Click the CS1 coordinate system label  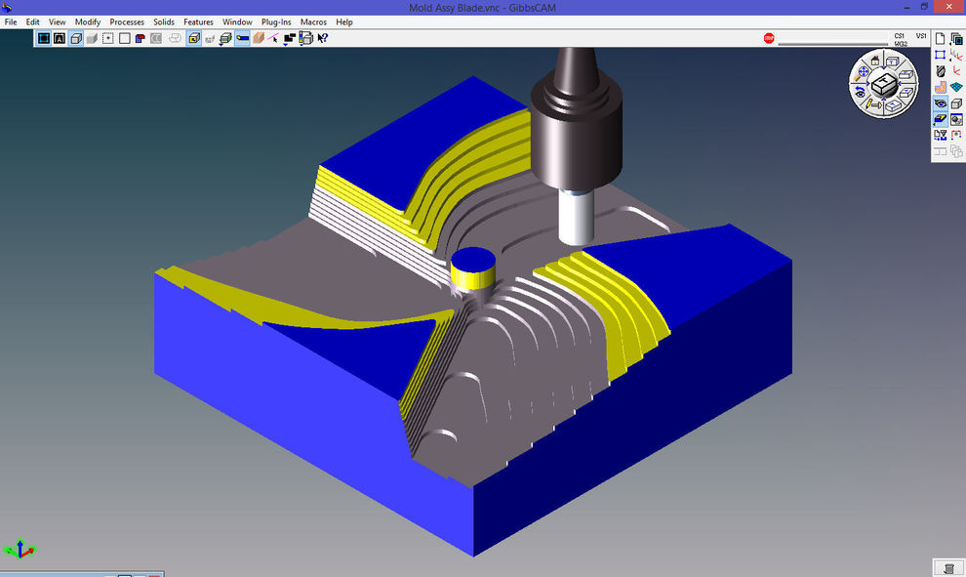click(899, 35)
